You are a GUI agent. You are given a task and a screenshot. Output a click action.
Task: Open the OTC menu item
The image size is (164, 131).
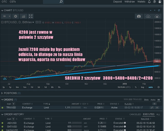[x=4, y=2]
